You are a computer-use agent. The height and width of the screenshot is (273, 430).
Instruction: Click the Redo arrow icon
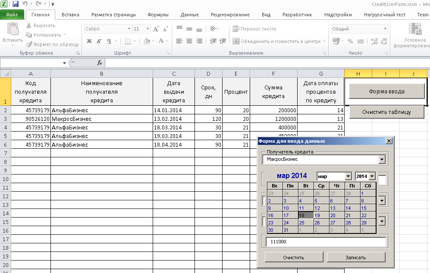pyautogui.click(x=39, y=4)
